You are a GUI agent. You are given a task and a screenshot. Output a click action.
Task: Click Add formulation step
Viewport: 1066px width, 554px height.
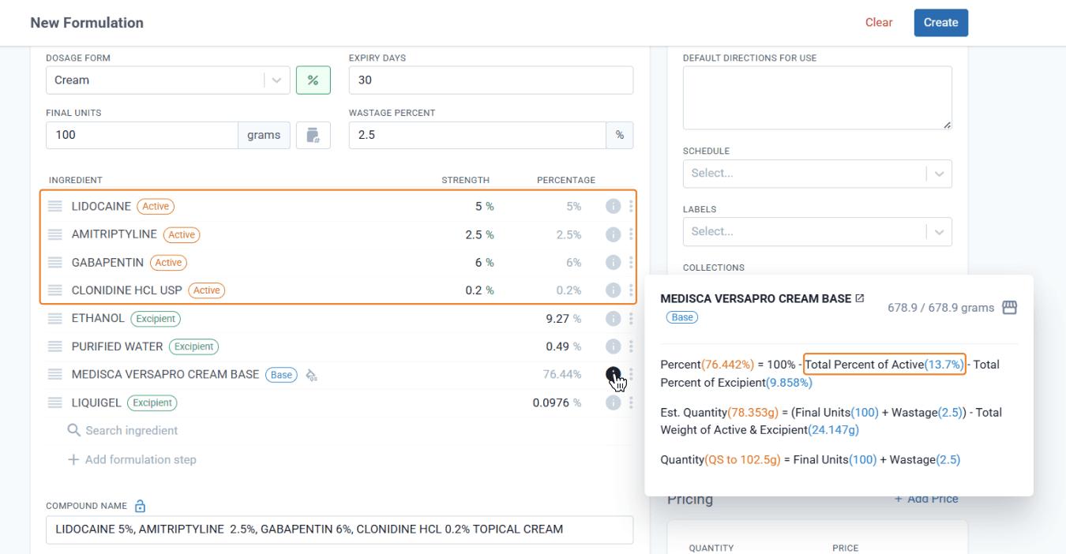[132, 459]
